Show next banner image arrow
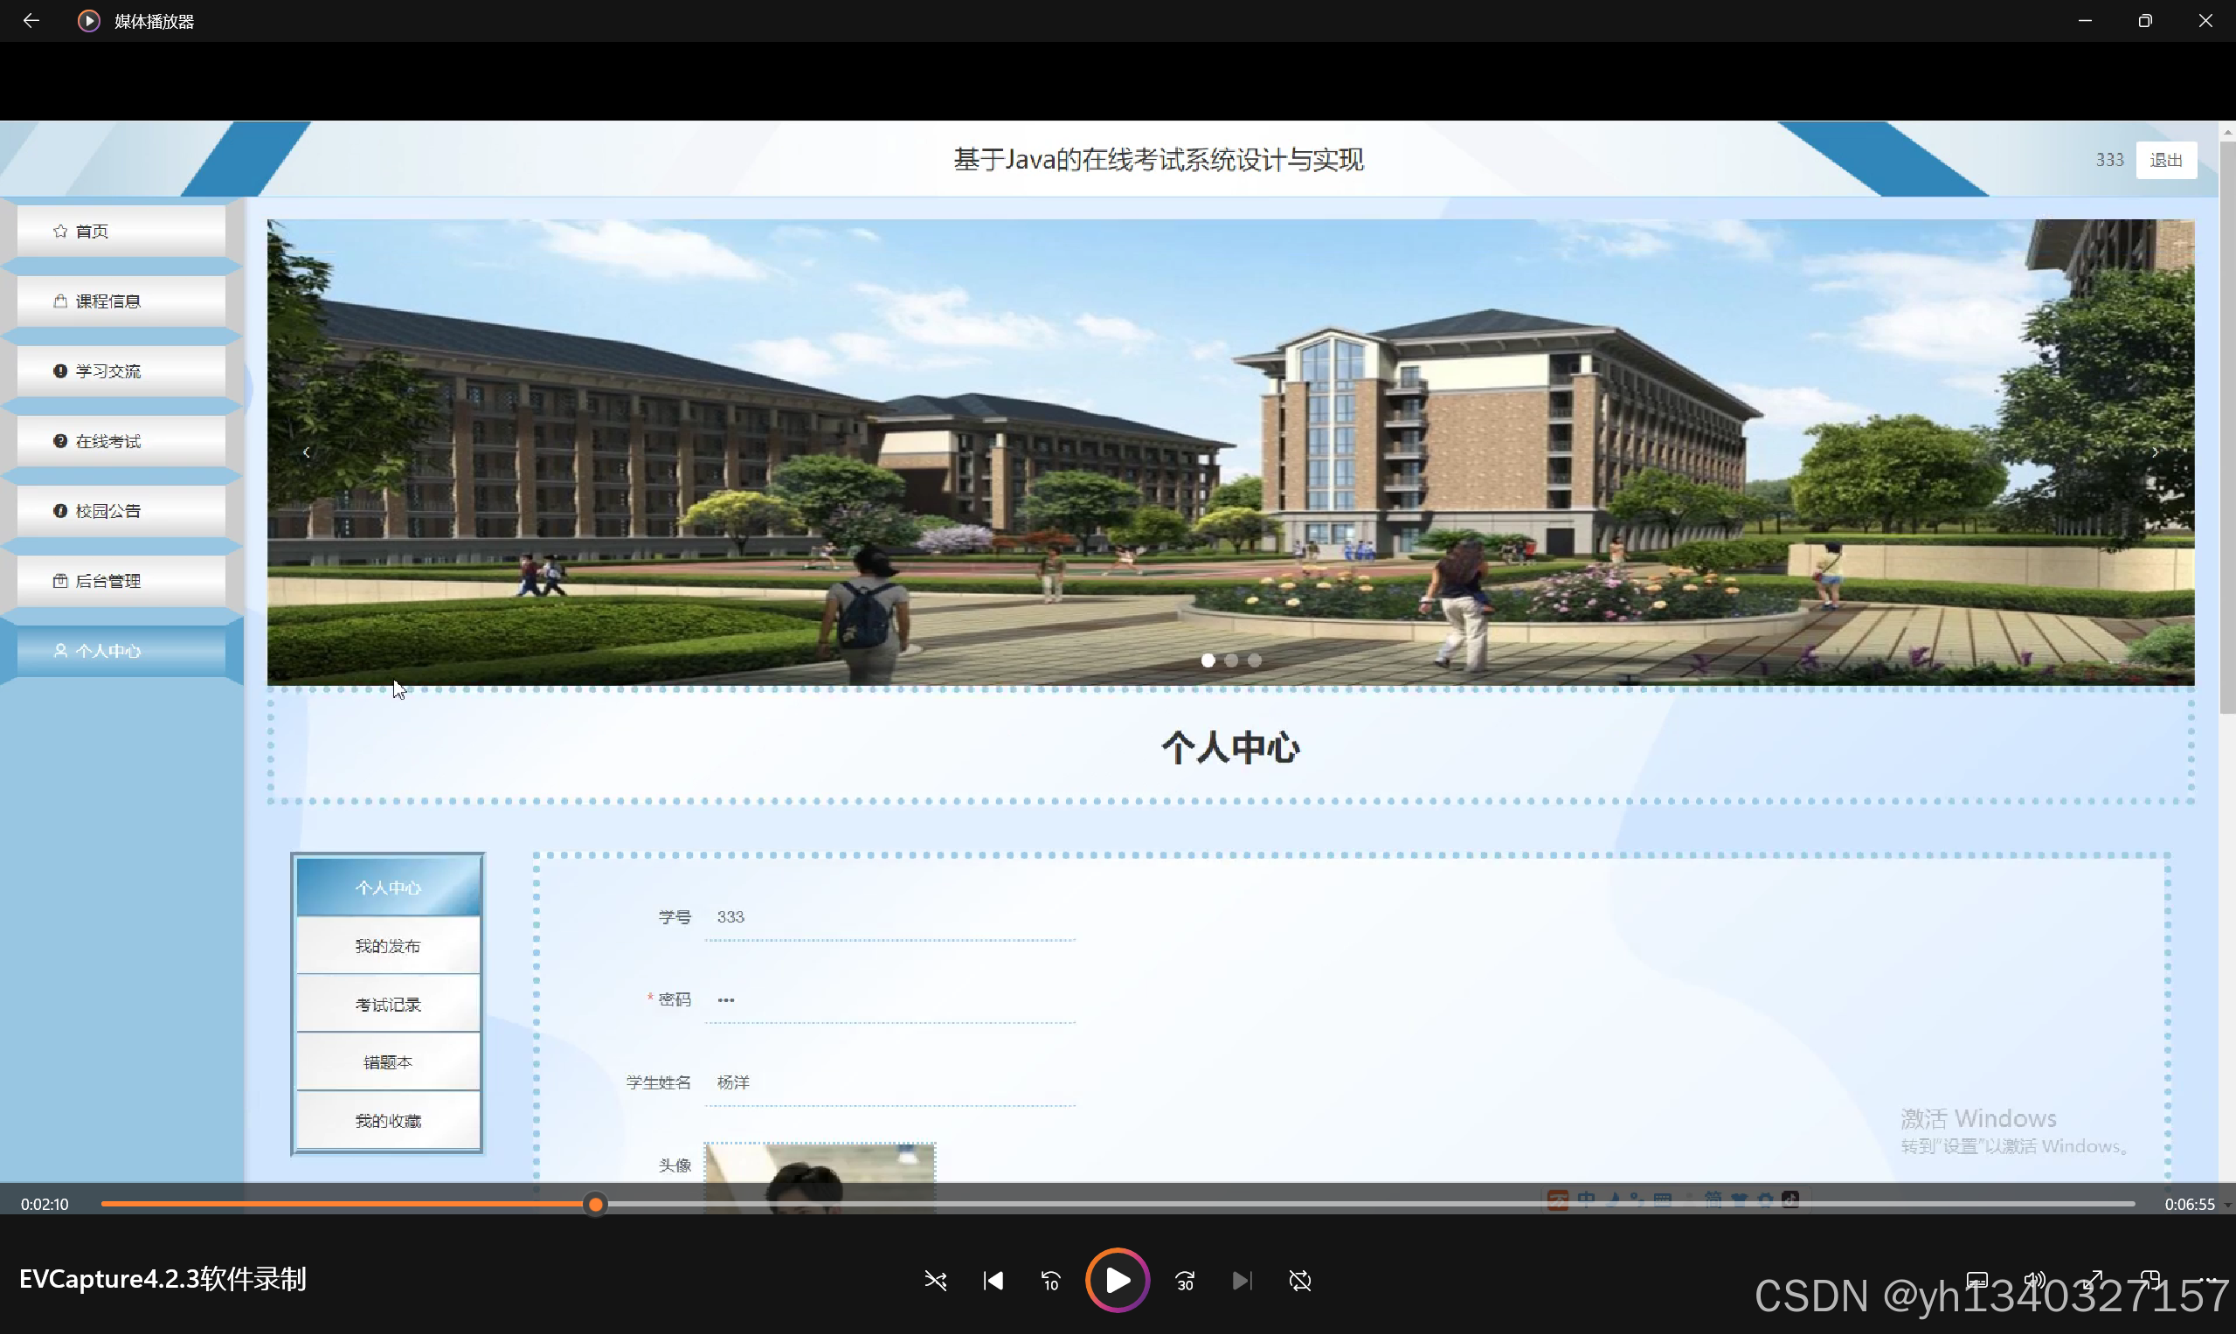The width and height of the screenshot is (2236, 1334). click(2154, 453)
